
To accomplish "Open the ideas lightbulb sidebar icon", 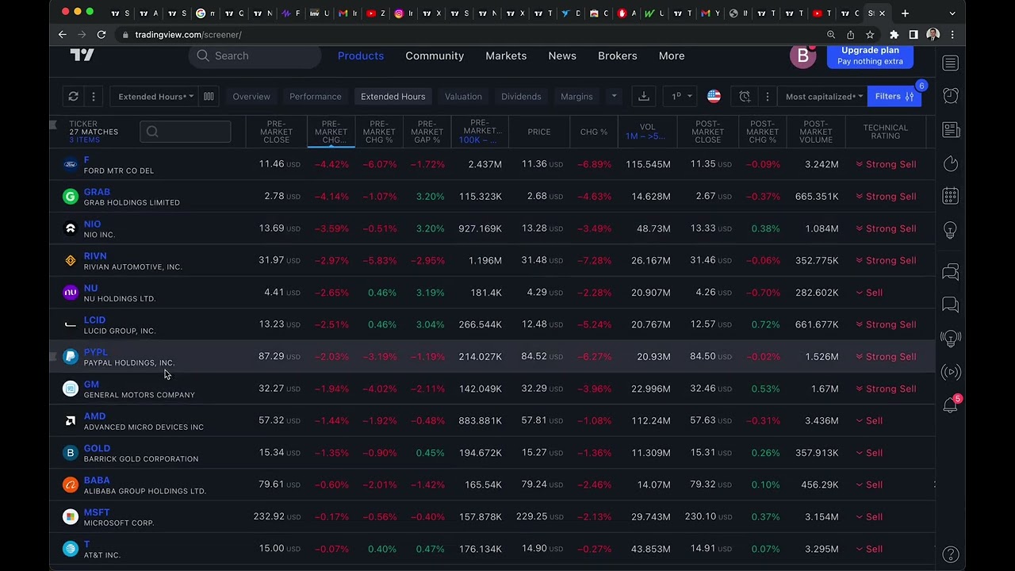I will pos(950,230).
